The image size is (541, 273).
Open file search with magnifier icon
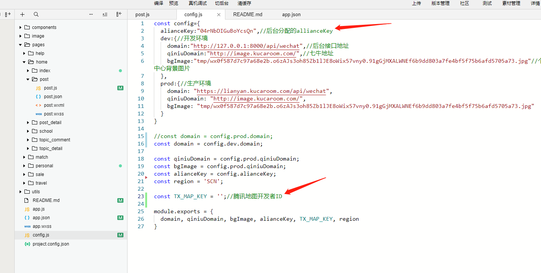point(36,14)
